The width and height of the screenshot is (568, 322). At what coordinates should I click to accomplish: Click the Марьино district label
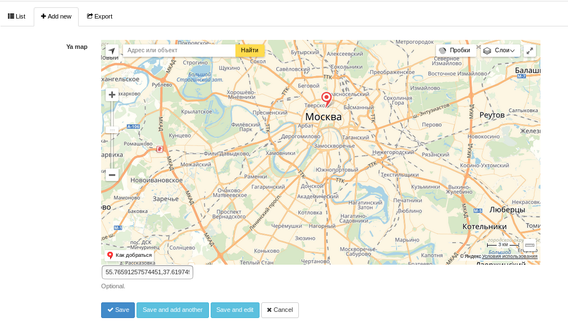(407, 240)
